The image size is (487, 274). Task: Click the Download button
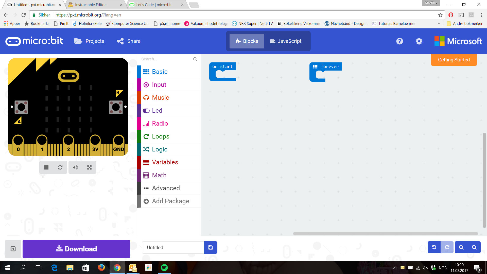(x=76, y=249)
